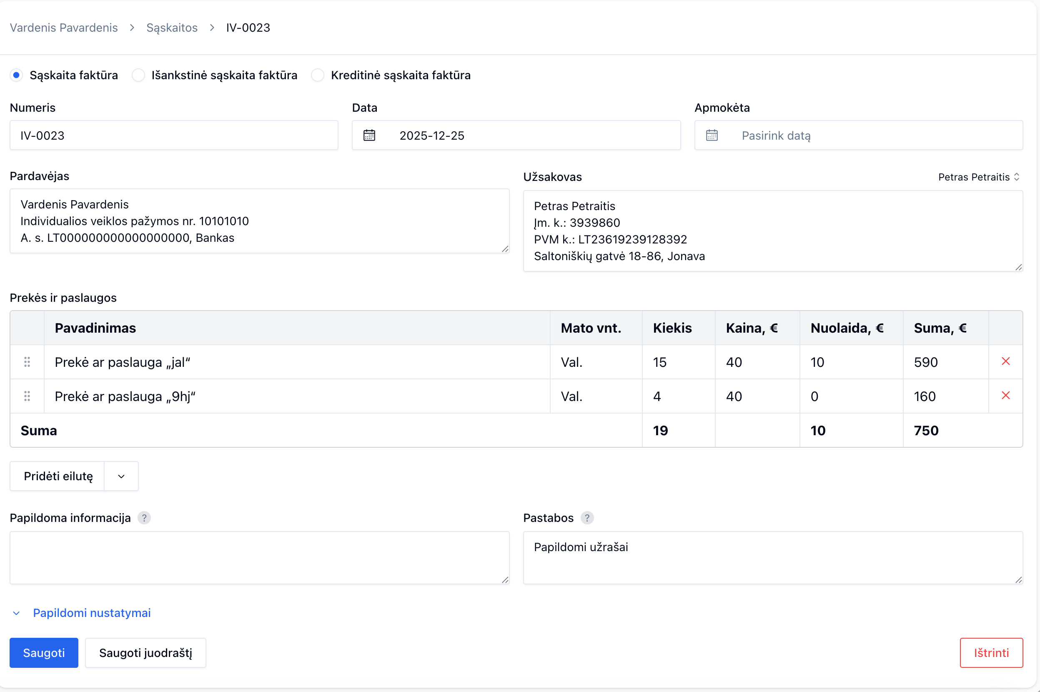Viewport: 1040px width, 692px height.
Task: Delete the row with sum 590
Action: click(x=1005, y=361)
